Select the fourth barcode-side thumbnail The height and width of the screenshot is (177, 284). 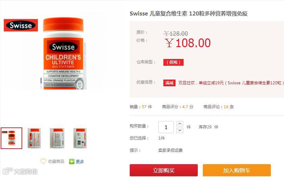click(80, 138)
